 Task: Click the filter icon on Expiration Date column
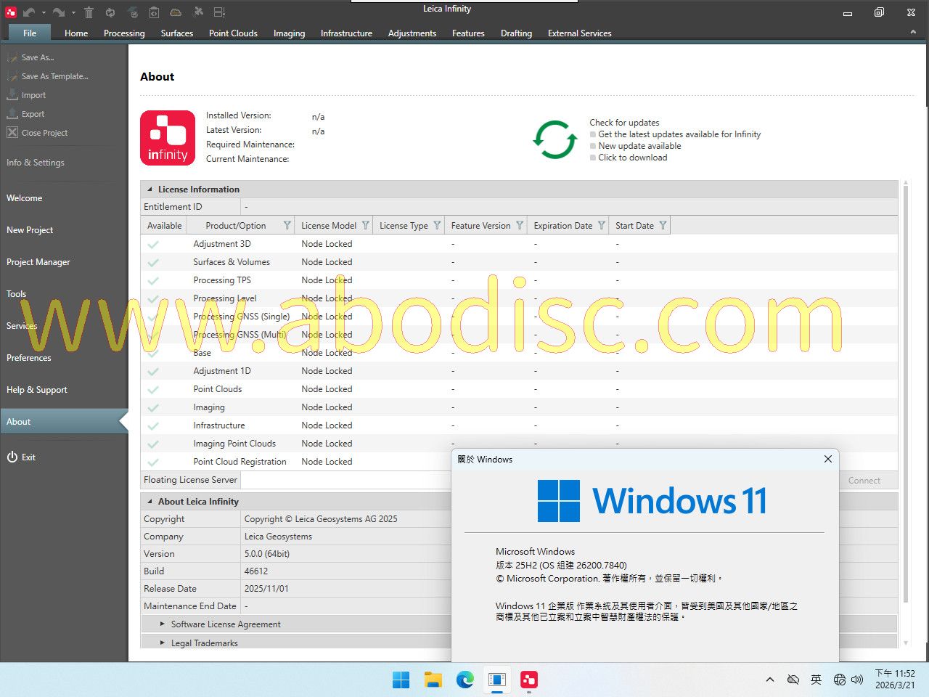[602, 226]
